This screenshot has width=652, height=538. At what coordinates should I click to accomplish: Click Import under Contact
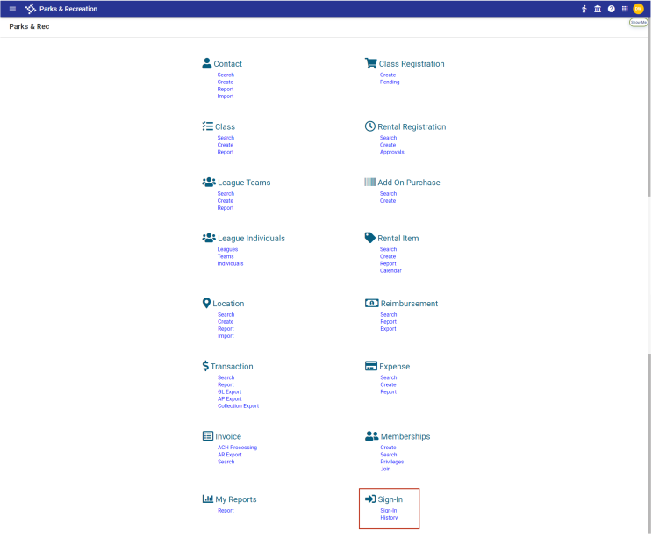click(226, 97)
